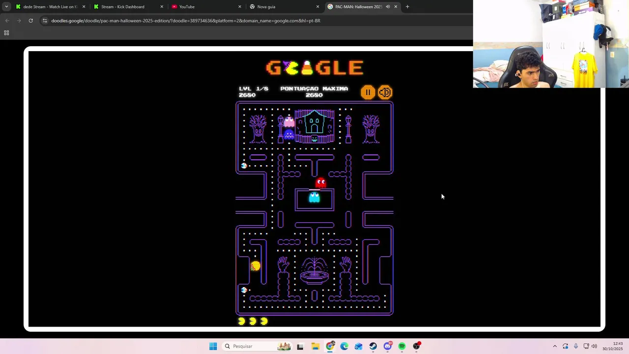Open Spotify from the taskbar
Viewport: 629px width, 354px height.
click(x=402, y=346)
